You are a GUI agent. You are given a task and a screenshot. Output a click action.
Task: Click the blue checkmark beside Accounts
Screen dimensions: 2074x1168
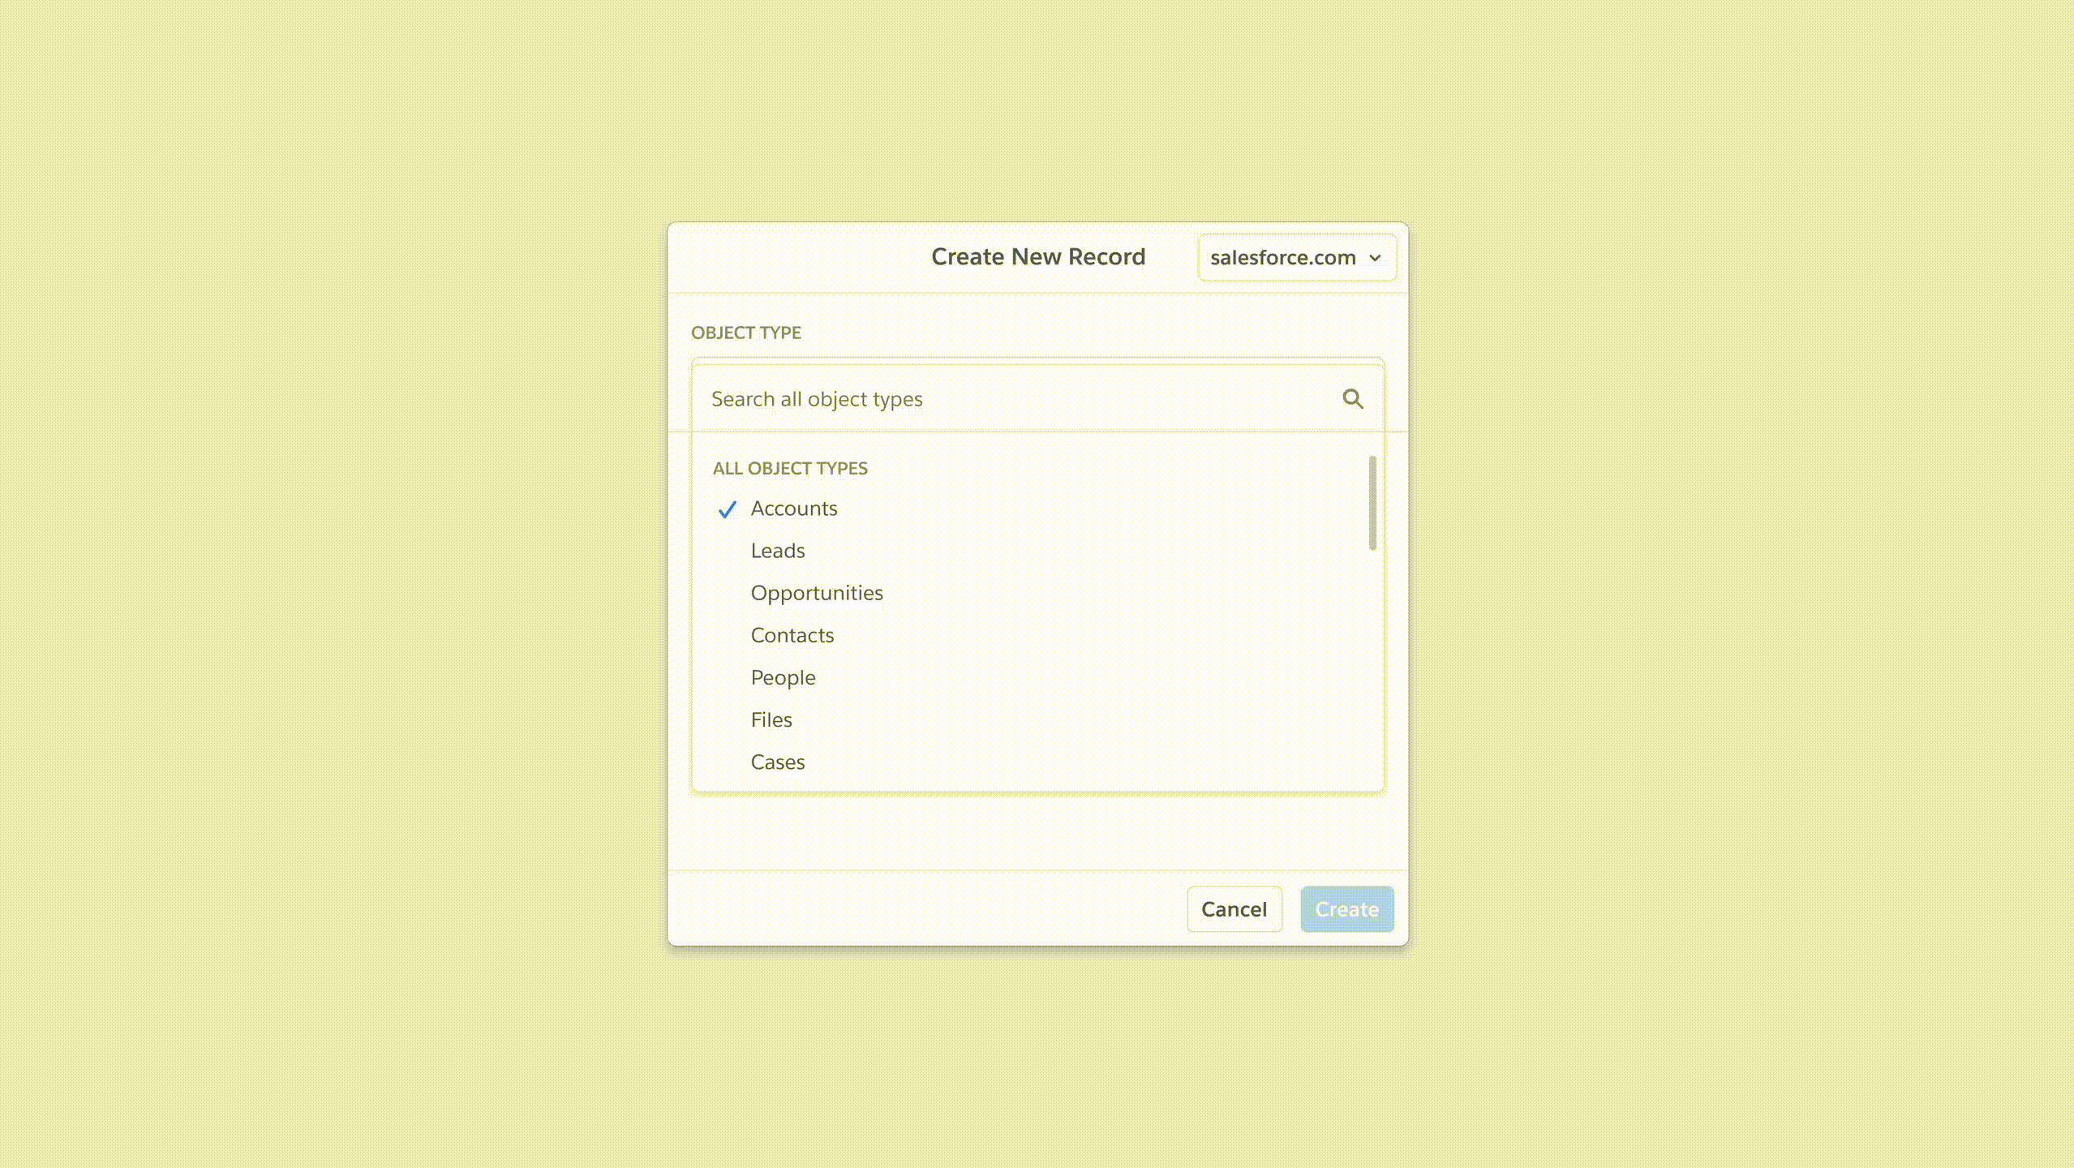click(727, 509)
